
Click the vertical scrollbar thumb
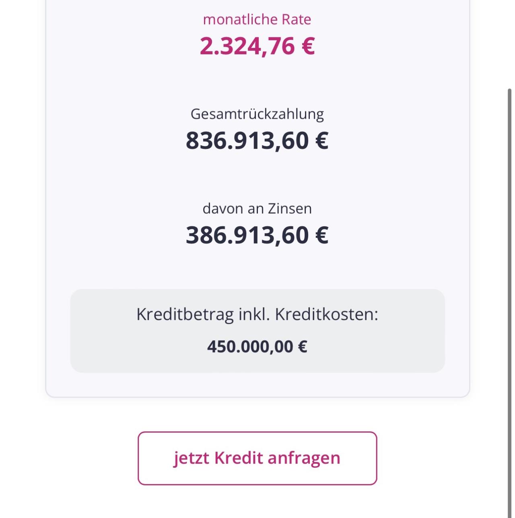point(509,303)
